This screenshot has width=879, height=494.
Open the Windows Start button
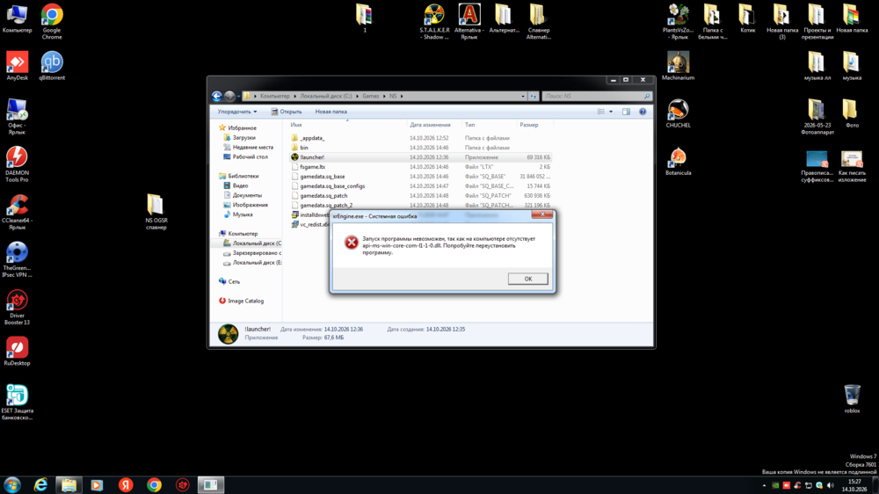tap(11, 484)
